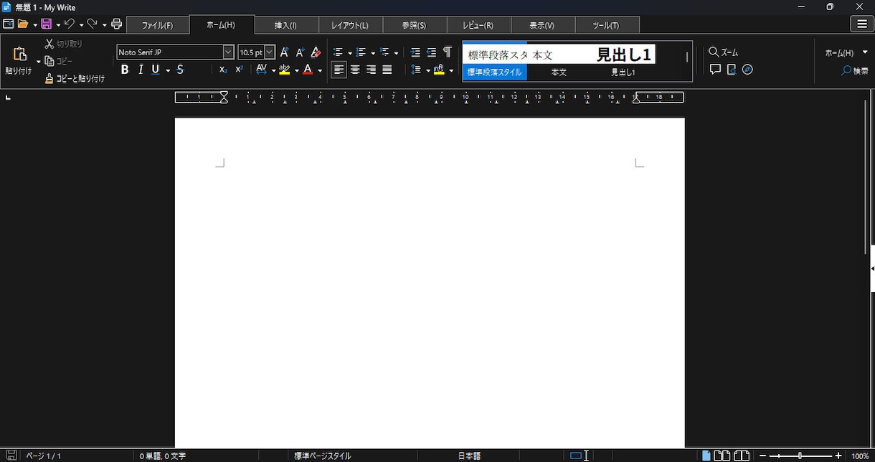Screen dimensions: 875x462
Task: Click the 貼り付け paste clipboard icon
Action: coord(19,55)
